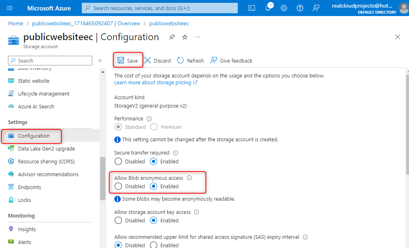Open the notifications bell
The height and width of the screenshot is (248, 409).
(x=267, y=8)
